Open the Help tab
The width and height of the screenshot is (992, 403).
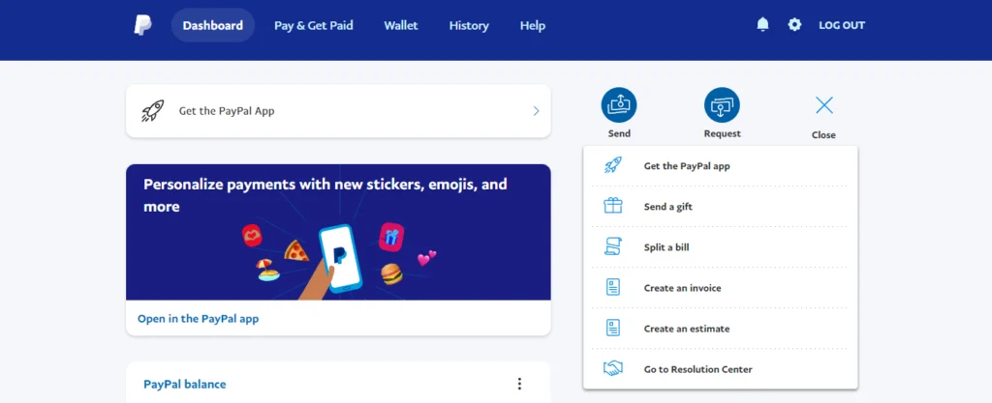click(533, 26)
